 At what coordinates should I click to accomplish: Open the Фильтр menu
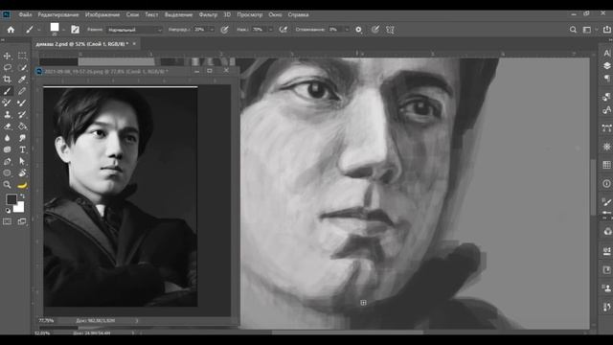(x=208, y=15)
